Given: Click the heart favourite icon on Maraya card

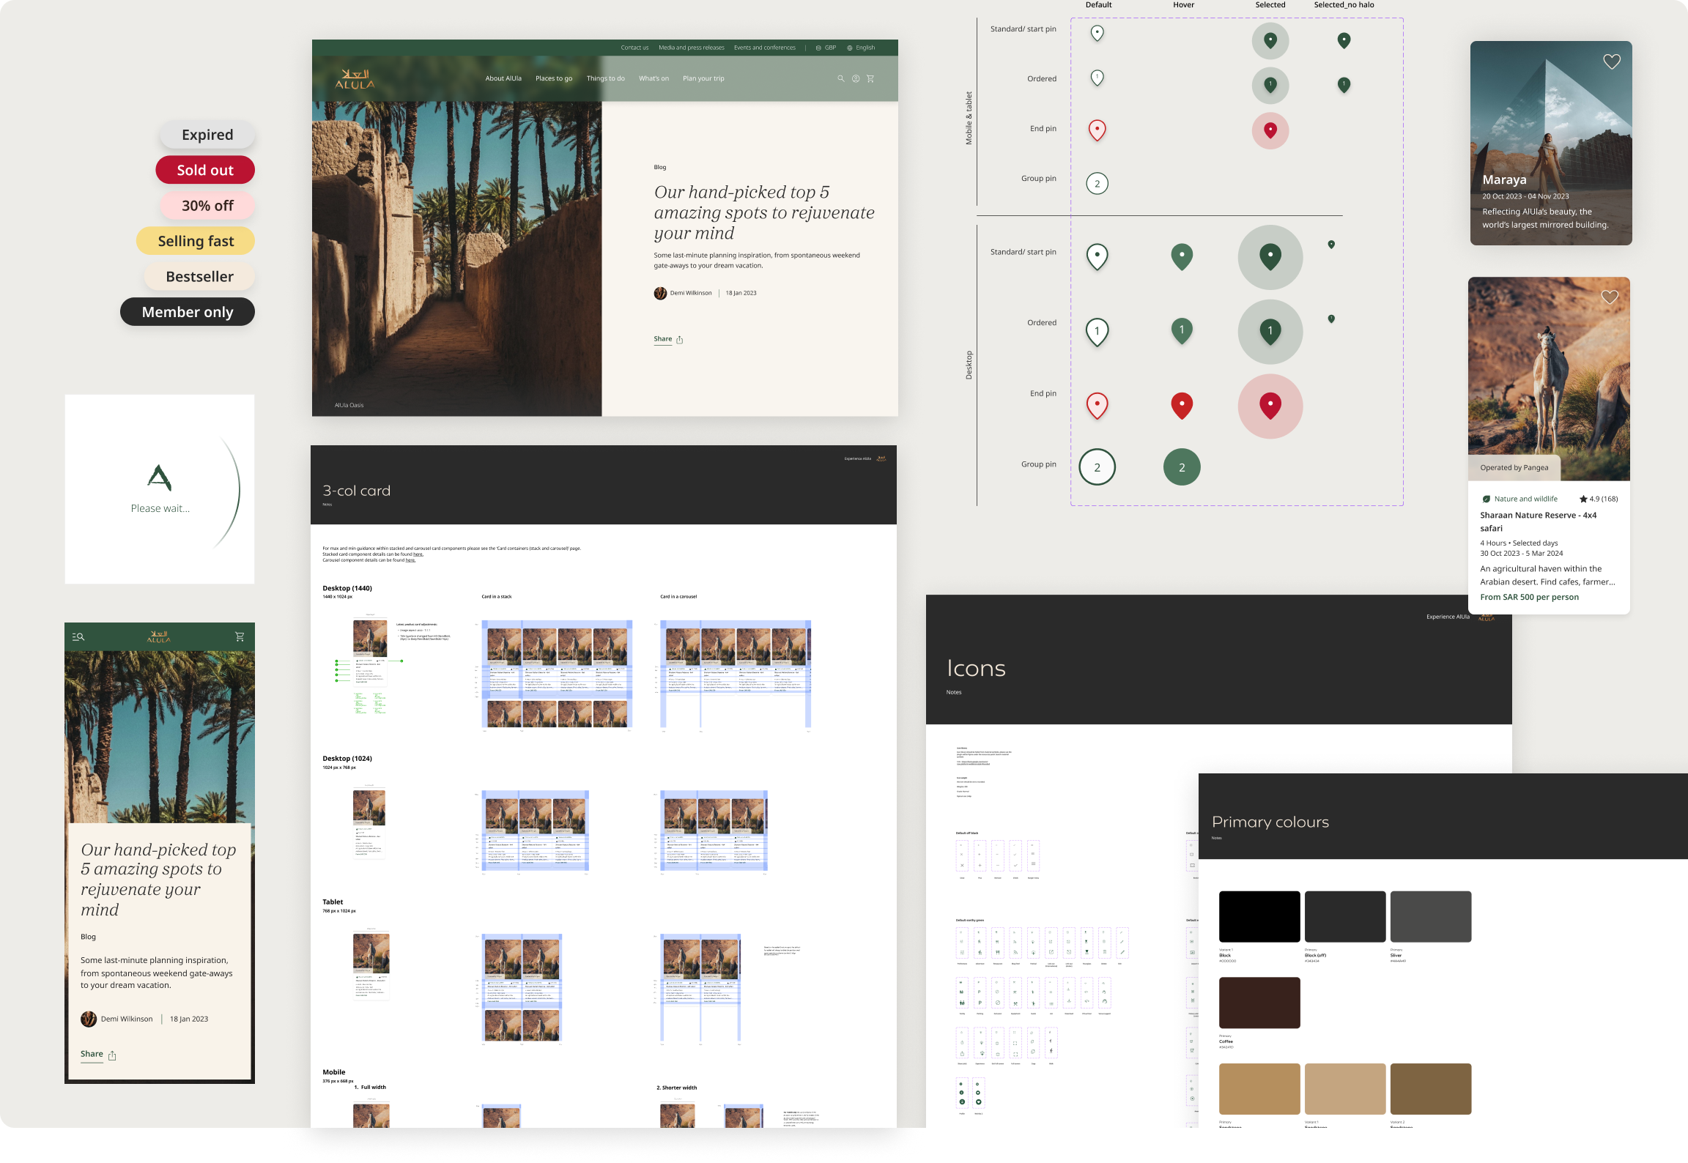Looking at the screenshot, I should (1611, 62).
